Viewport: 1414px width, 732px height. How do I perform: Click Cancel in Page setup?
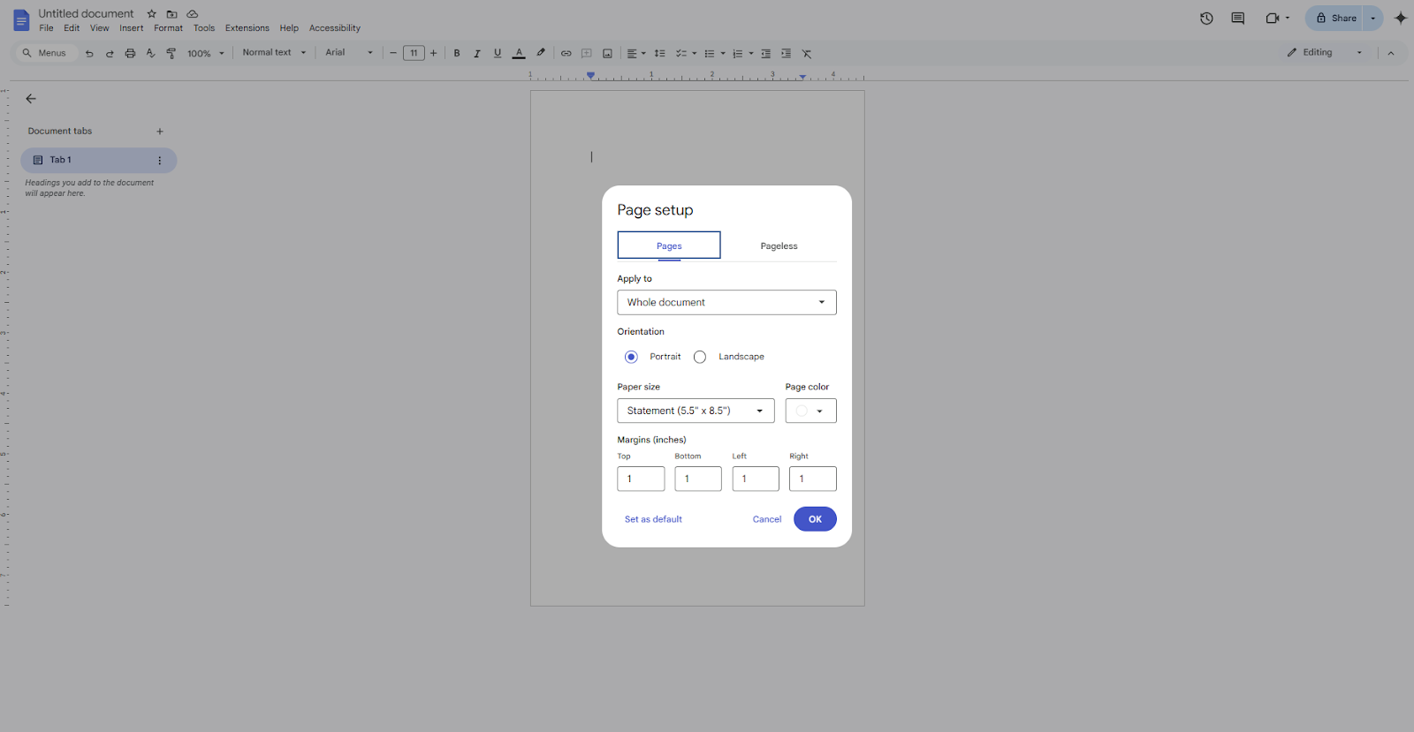pos(767,519)
